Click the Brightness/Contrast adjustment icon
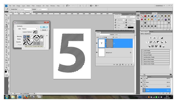Screen dimensions: 177x103 (x=151, y=38)
